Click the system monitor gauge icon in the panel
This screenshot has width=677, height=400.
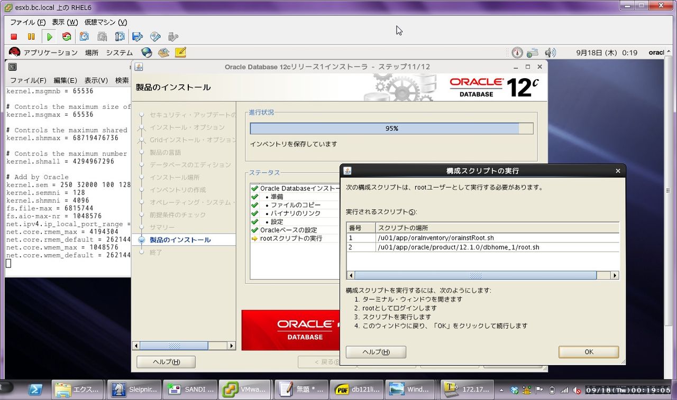coord(517,52)
